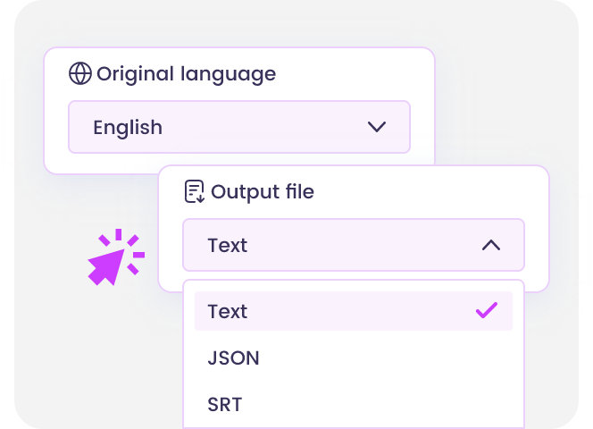Click the "Output file" heading text

click(262, 191)
